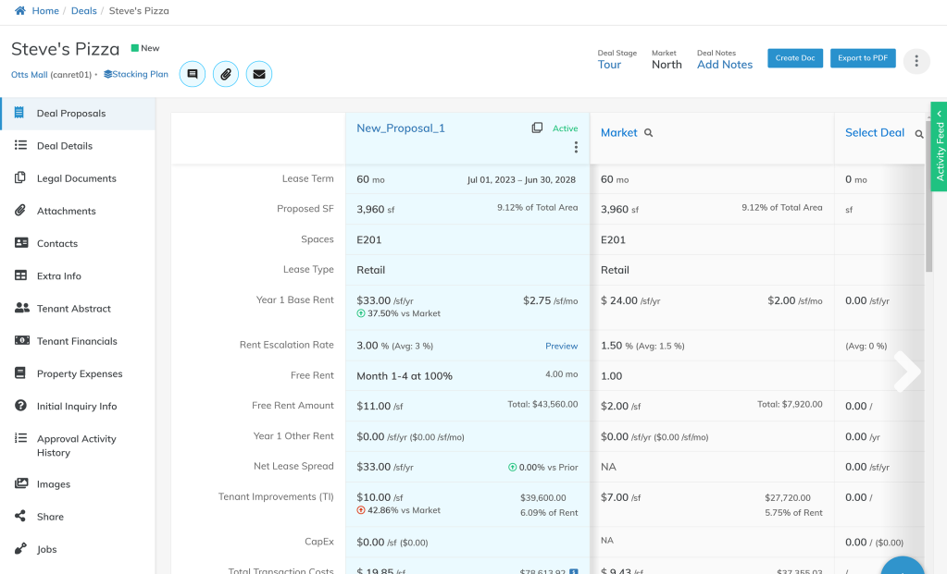The height and width of the screenshot is (574, 947).
Task: Click the duplicate proposal copy icon
Action: coord(537,128)
